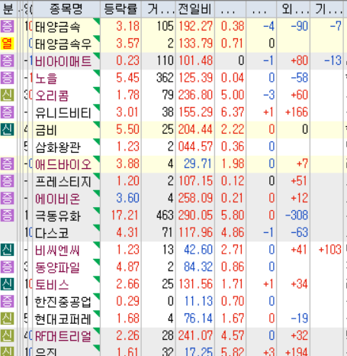Click the yellow 열 badge on 태양금속우 row
This screenshot has height=356, width=347.
[x=7, y=44]
